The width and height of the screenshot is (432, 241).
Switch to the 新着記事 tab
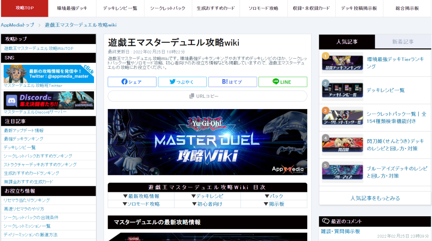403,42
